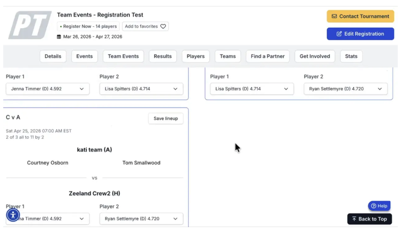The width and height of the screenshot is (401, 234).
Task: Click the heart favorites icon
Action: pos(163,26)
